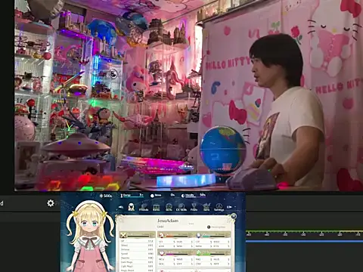Click the Dark Magic stat row
363x272 pixels.
pyautogui.click(x=137, y=262)
